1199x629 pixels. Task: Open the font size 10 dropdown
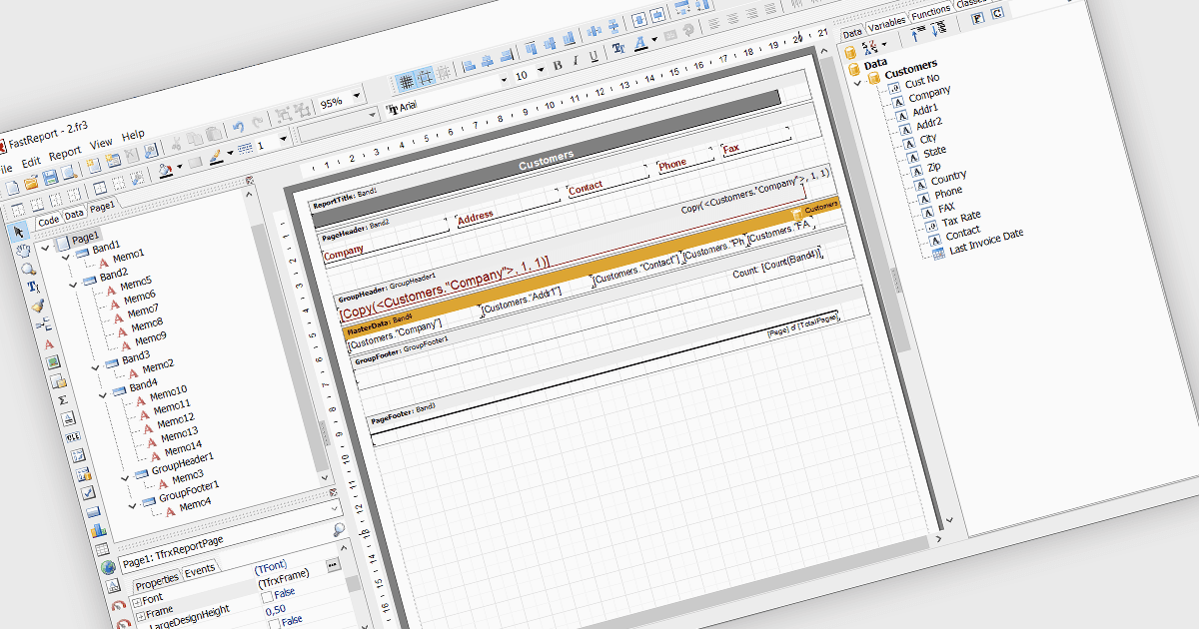coord(541,69)
